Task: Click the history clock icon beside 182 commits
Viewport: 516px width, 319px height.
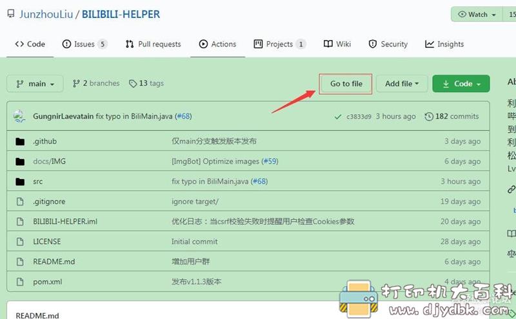Action: point(429,117)
